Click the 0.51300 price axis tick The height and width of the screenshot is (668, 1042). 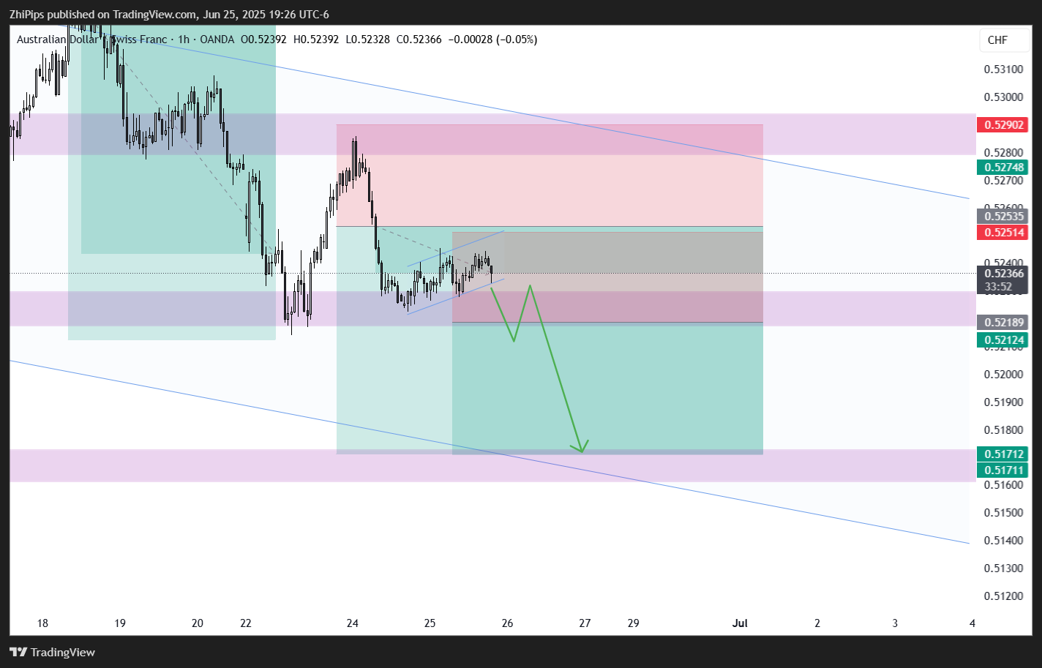pos(1003,568)
